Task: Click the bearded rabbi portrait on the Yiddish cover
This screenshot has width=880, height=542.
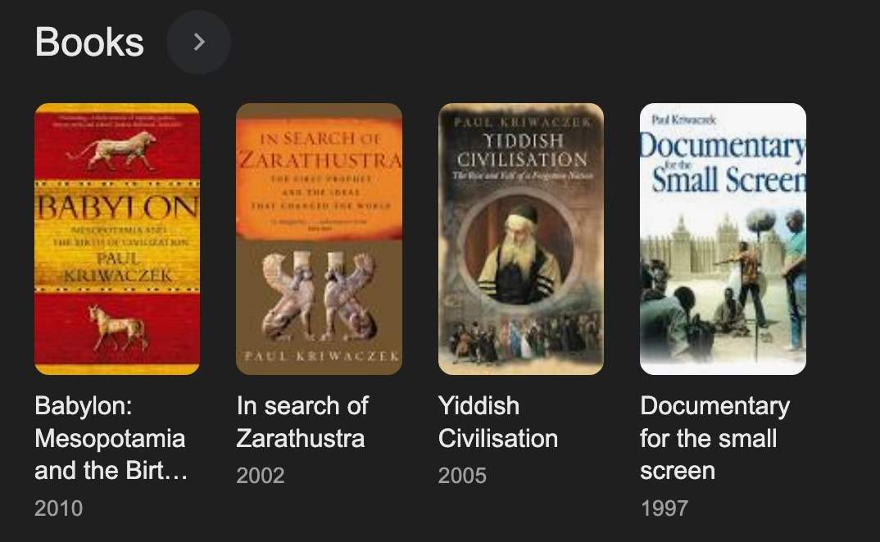Action: [520, 250]
